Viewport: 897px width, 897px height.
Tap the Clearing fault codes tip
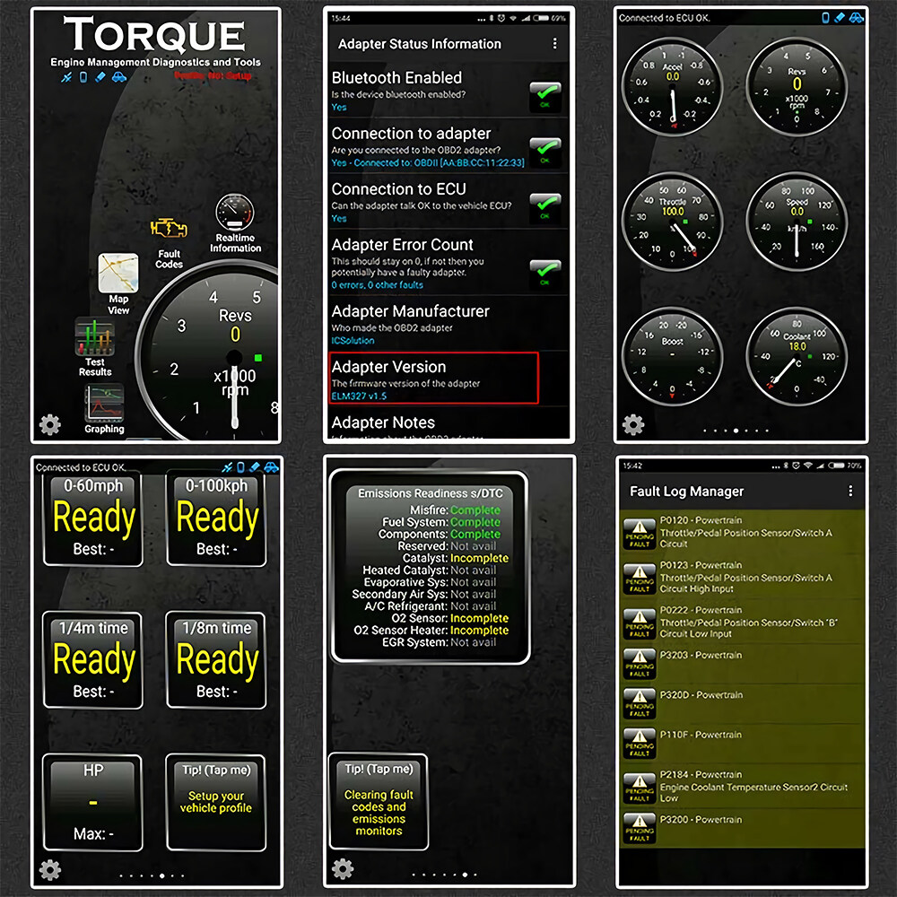point(379,800)
